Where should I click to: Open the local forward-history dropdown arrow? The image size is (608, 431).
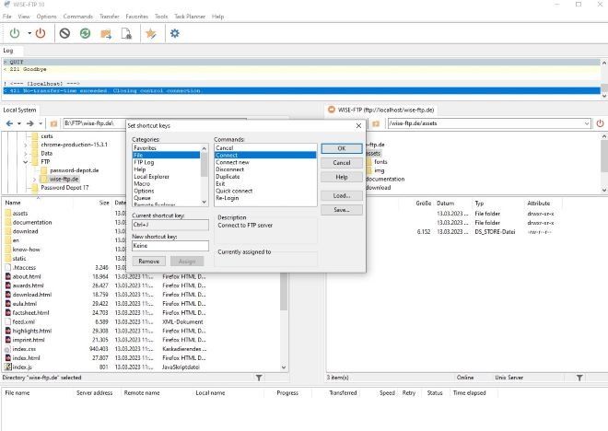[41, 123]
